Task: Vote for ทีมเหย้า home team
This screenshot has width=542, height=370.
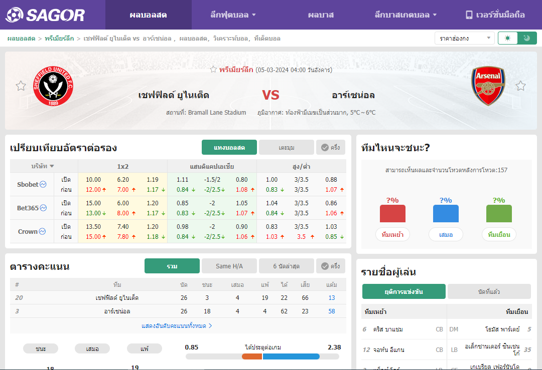Action: click(392, 234)
